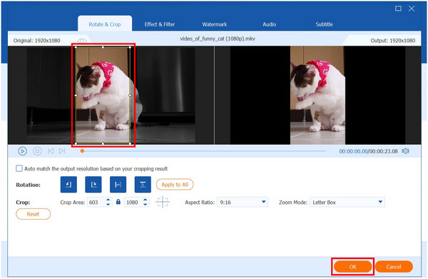This screenshot has width=428, height=279.
Task: Decrease crop width value with down arrow
Action: coord(108,205)
